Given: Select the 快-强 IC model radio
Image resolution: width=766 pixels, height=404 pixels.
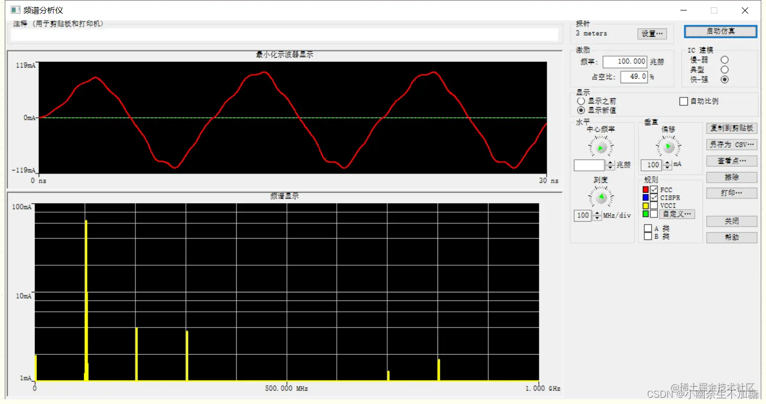Looking at the screenshot, I should [725, 80].
